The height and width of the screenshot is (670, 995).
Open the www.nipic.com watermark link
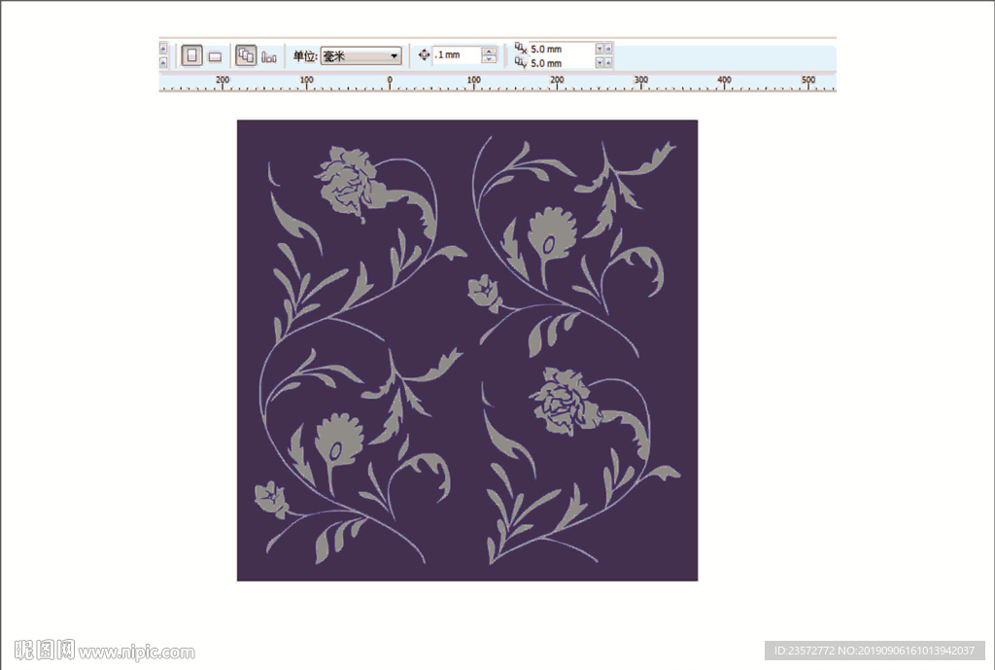pyautogui.click(x=136, y=652)
